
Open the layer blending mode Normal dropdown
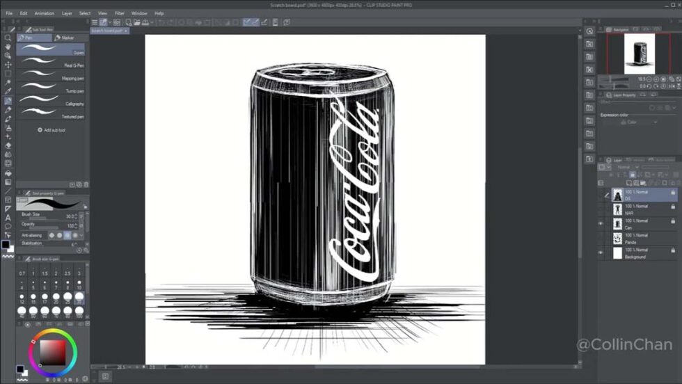628,167
